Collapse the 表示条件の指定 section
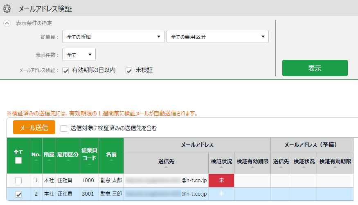 [7, 23]
